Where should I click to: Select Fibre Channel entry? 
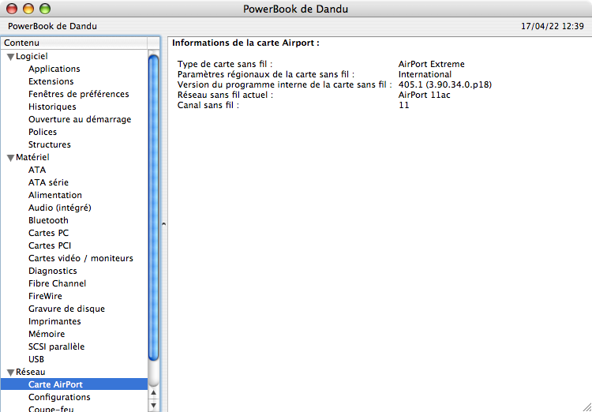(x=57, y=283)
